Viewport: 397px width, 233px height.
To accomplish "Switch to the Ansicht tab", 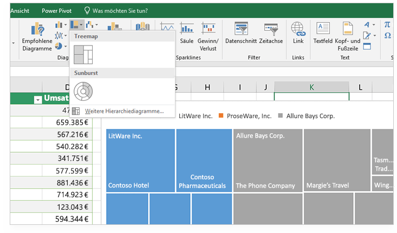I will click(x=19, y=11).
